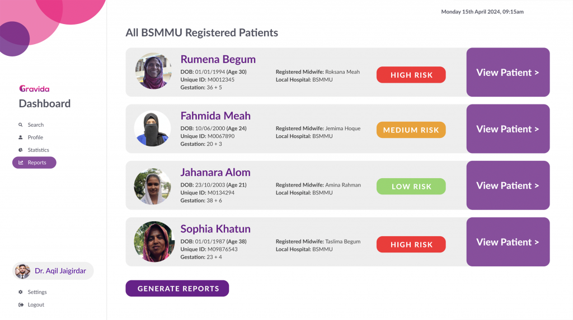This screenshot has height=320, width=573.
Task: Open View Patient for Fahmida Meah
Action: click(x=508, y=129)
